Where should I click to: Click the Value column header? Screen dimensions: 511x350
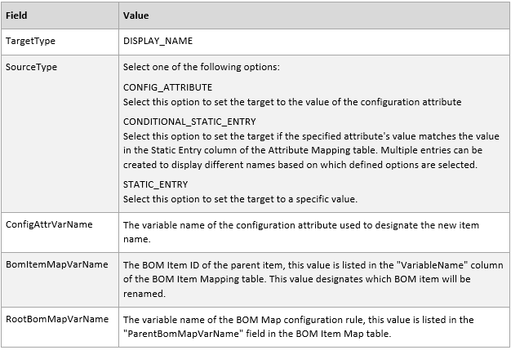(136, 16)
